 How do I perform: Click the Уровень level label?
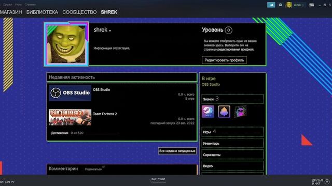coord(212,30)
